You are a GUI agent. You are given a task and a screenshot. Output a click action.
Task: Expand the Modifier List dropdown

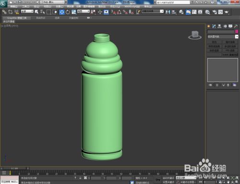pos(223,37)
